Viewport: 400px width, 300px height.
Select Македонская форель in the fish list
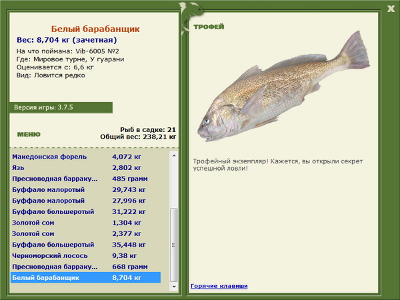point(86,157)
